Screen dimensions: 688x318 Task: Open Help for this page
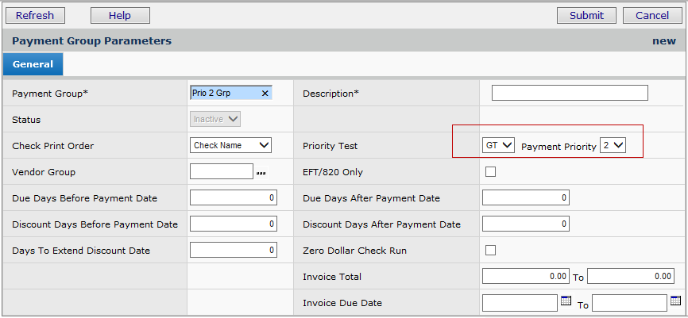click(x=120, y=15)
